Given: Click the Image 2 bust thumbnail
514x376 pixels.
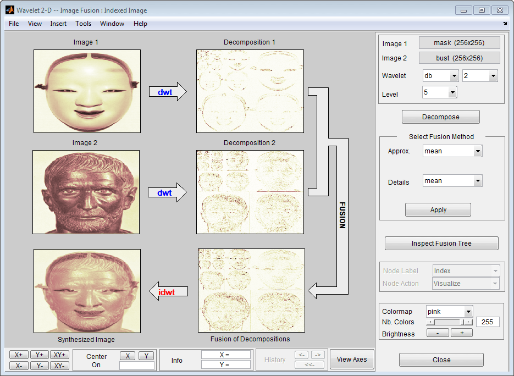Looking at the screenshot, I should 86,192.
